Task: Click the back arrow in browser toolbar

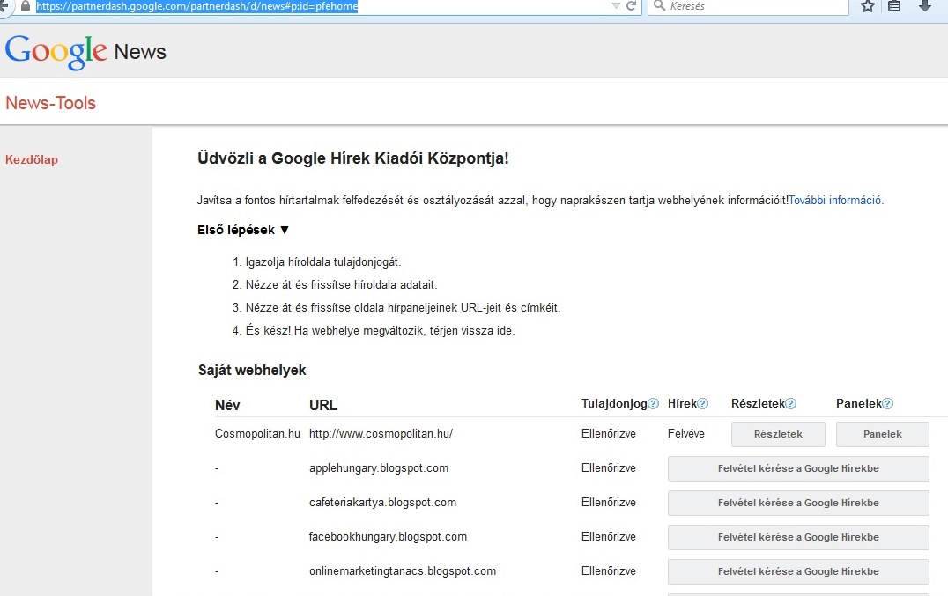Action: tap(4, 6)
